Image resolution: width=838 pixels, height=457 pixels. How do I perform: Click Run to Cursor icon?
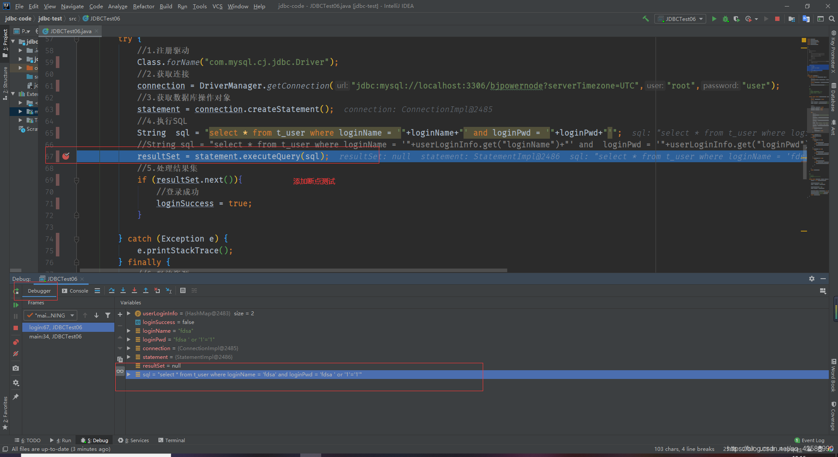click(x=168, y=290)
